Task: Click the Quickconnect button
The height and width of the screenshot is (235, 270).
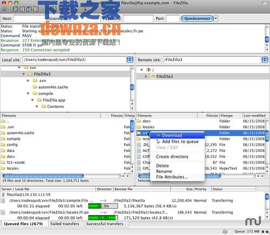Action: (197, 18)
